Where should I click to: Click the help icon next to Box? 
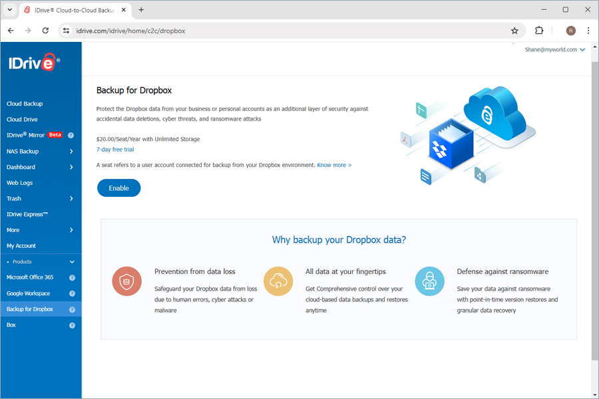click(x=74, y=325)
